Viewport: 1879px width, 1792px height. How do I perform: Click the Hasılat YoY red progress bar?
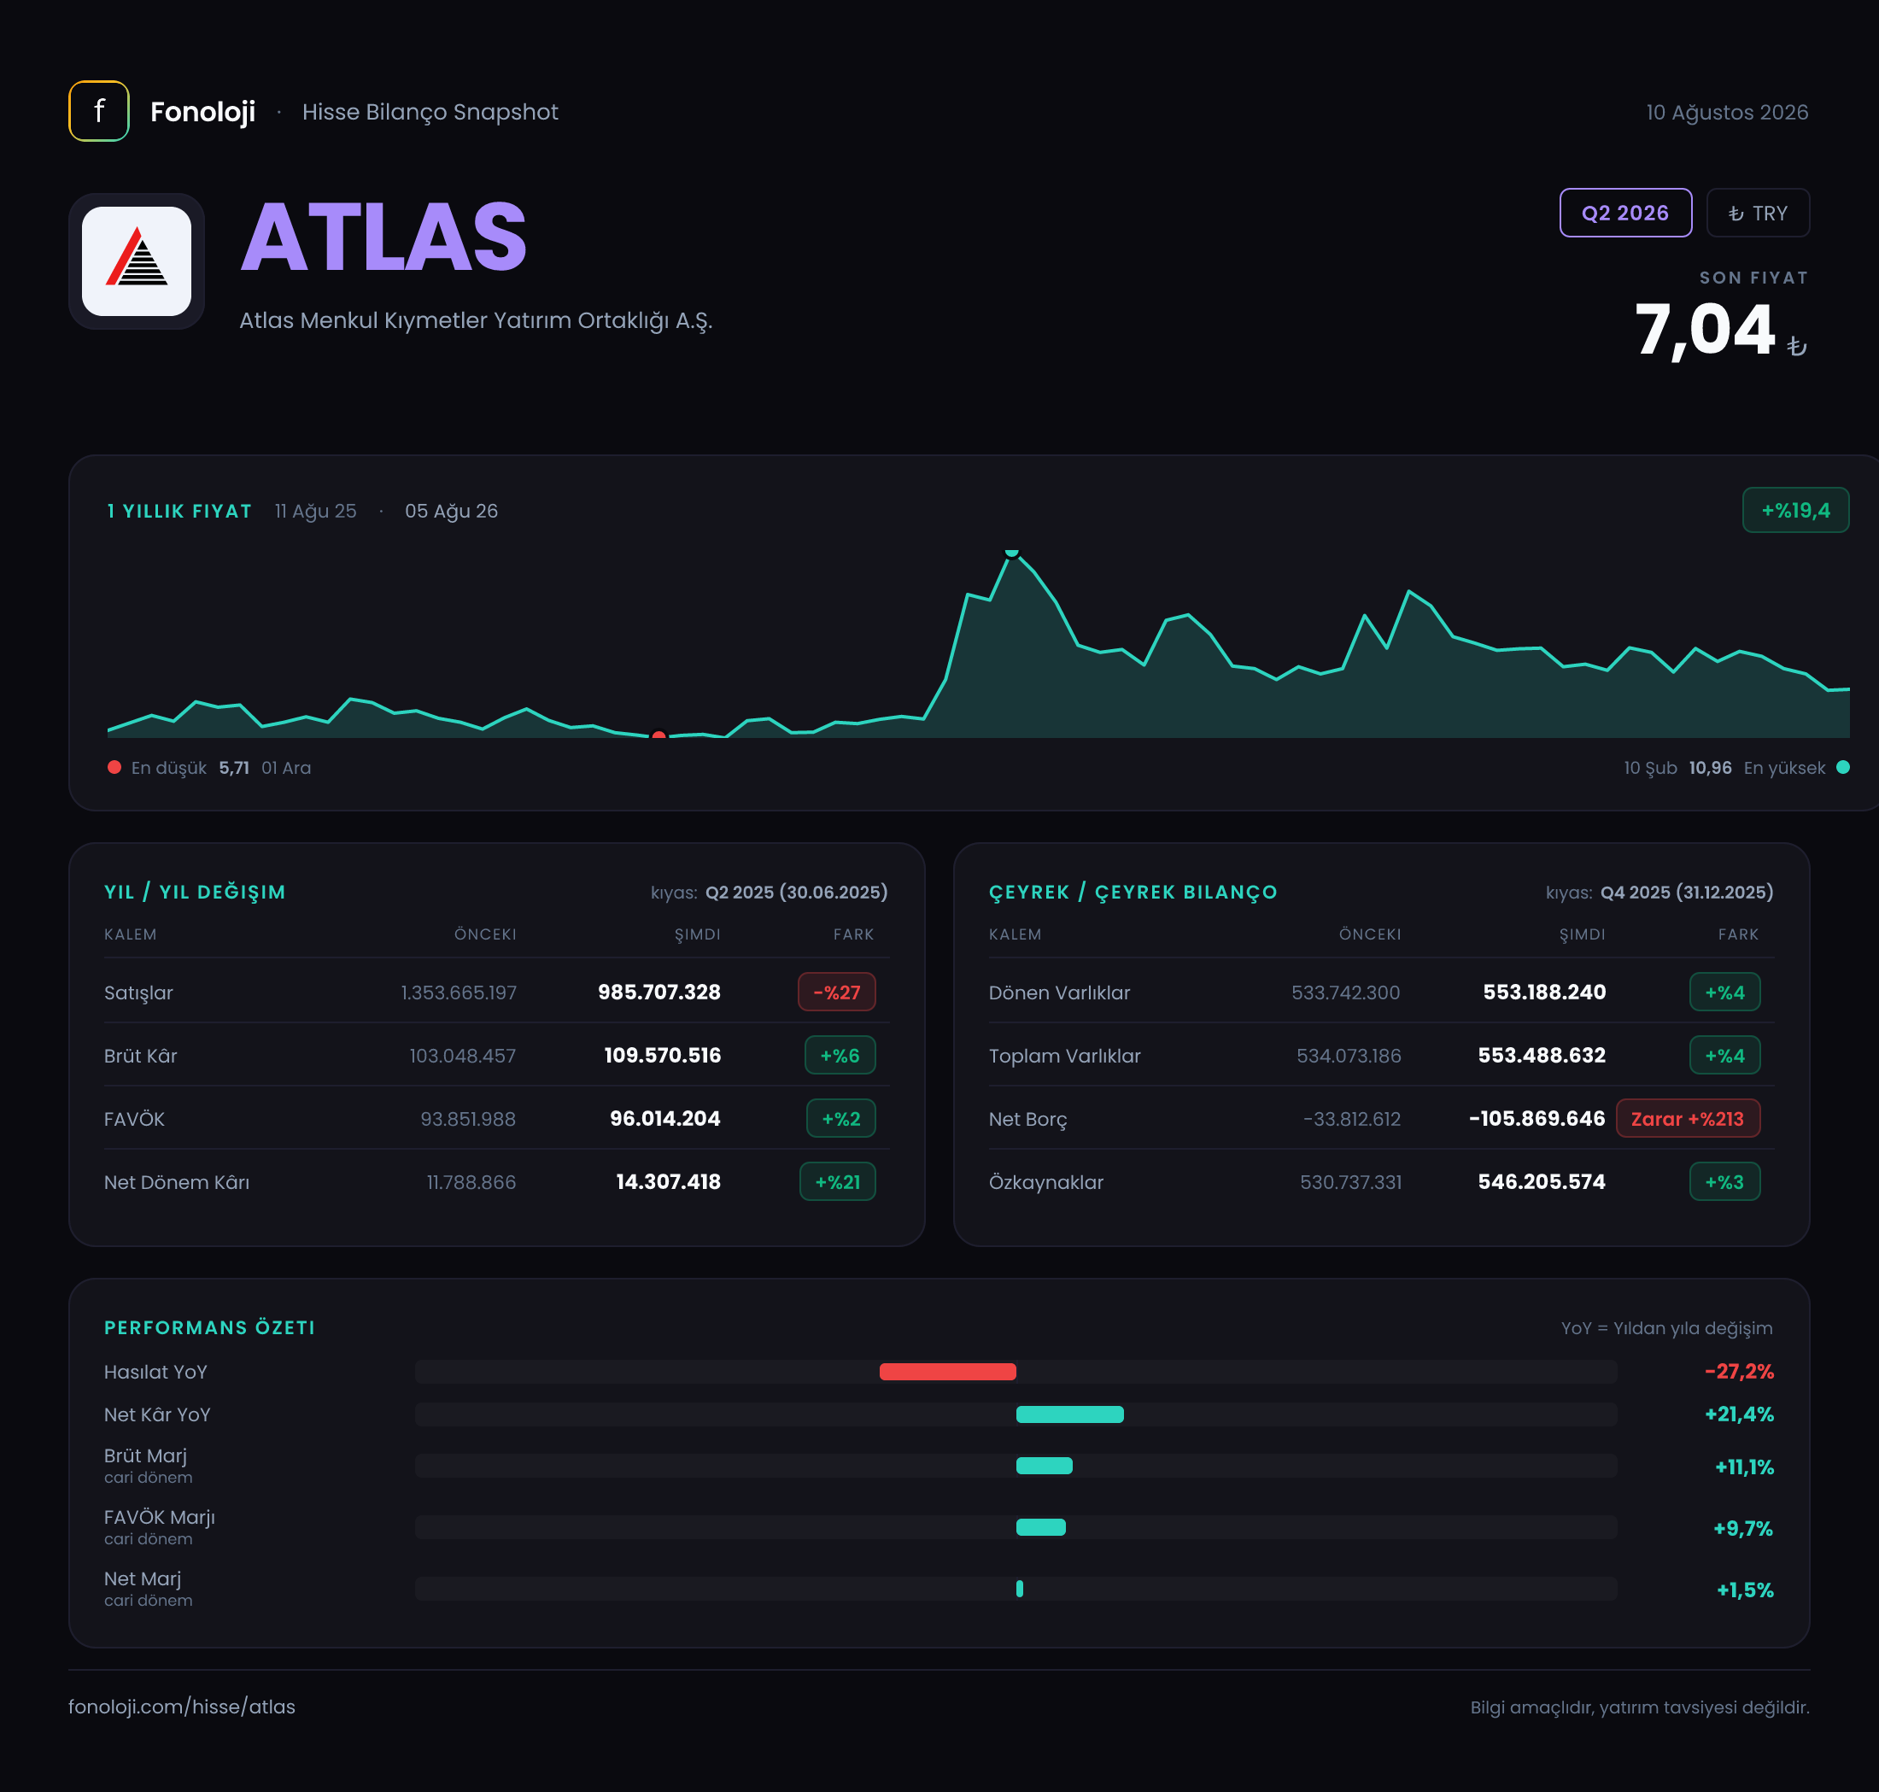pyautogui.click(x=948, y=1372)
